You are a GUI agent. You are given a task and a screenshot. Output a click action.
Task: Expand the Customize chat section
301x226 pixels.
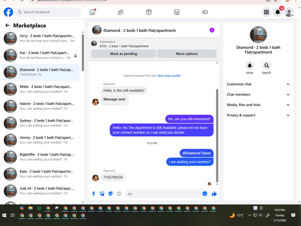click(x=258, y=84)
